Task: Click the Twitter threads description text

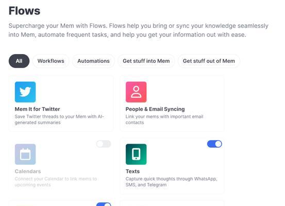Action: click(59, 119)
